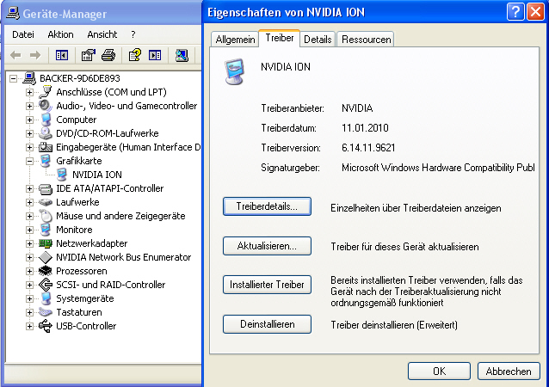Click the NVIDIA ION device icon in tree
This screenshot has width=549, height=387.
pyautogui.click(x=62, y=175)
